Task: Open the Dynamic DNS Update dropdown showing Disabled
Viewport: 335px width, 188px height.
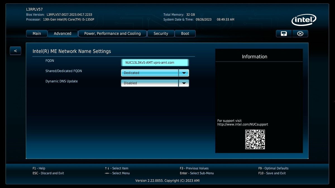Action: (155, 83)
